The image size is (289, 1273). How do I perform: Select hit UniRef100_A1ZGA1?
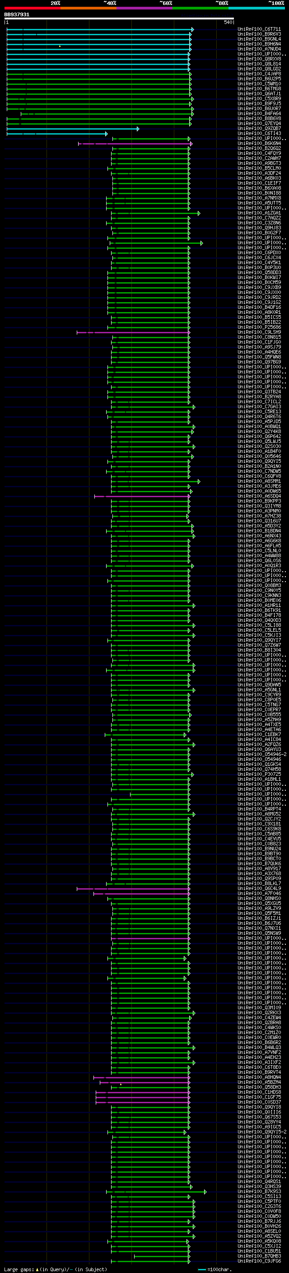(259, 213)
